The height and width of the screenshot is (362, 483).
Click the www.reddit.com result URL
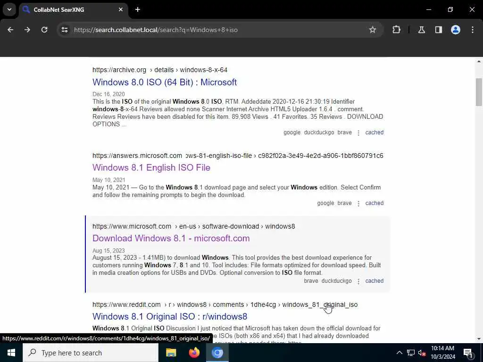[x=225, y=305]
